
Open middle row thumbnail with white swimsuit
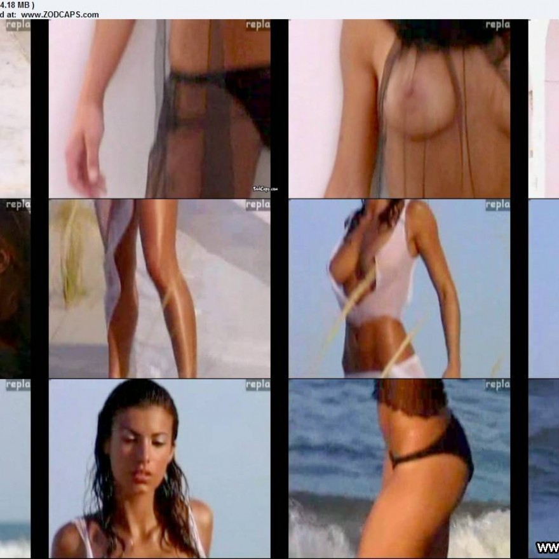click(x=399, y=288)
